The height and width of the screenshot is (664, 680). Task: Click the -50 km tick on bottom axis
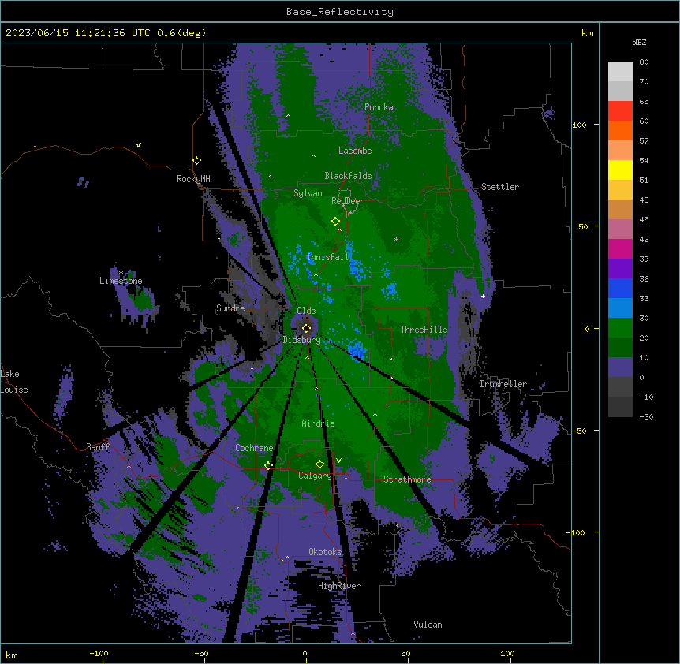coord(201,653)
